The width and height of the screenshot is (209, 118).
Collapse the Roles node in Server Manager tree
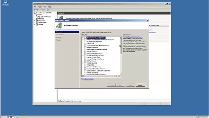35,15
